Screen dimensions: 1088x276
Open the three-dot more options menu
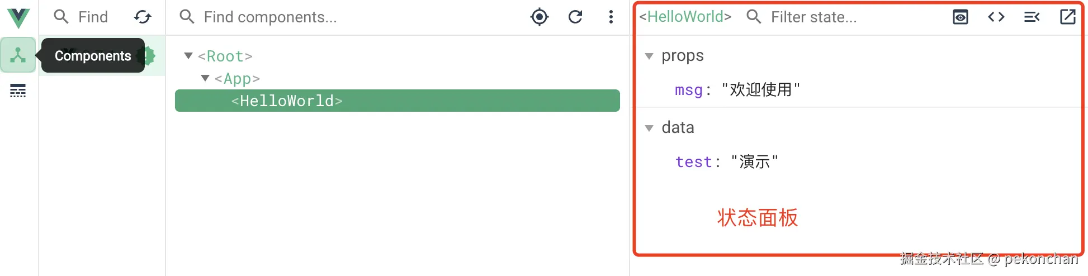[611, 17]
